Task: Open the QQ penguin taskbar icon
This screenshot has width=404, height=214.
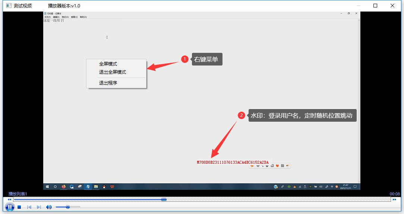Action: point(104,187)
